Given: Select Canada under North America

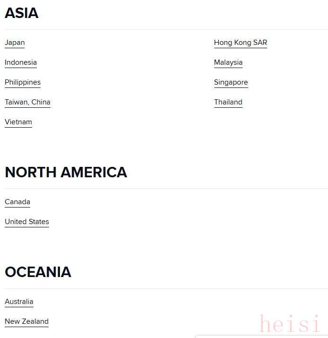Looking at the screenshot, I should [x=17, y=202].
